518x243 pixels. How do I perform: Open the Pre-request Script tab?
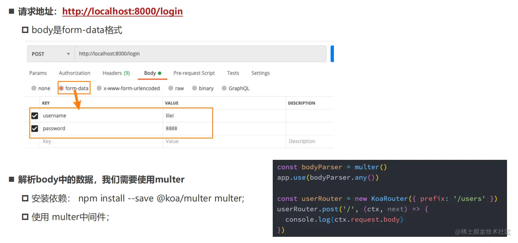point(194,73)
